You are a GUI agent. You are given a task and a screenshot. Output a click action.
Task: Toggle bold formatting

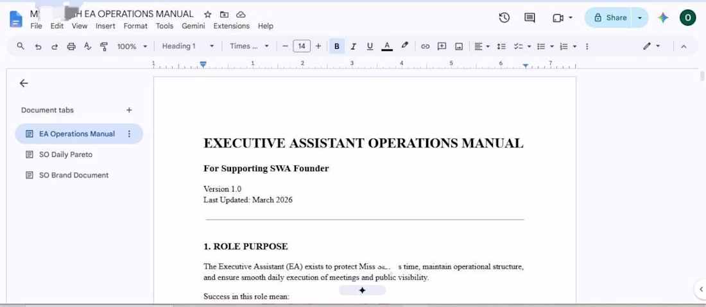337,46
